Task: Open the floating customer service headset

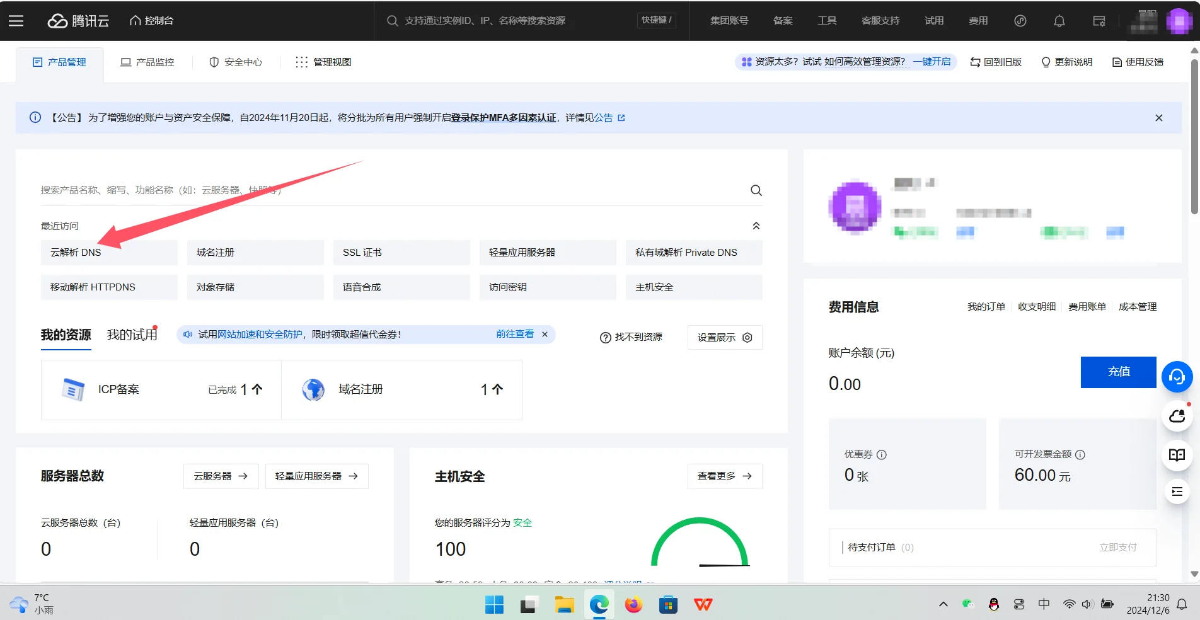Action: [x=1177, y=376]
